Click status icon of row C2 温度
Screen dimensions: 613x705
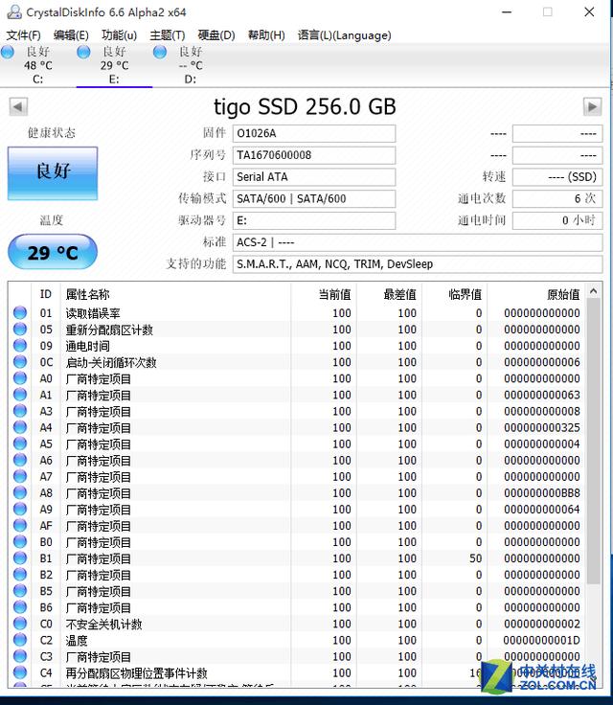[20, 639]
